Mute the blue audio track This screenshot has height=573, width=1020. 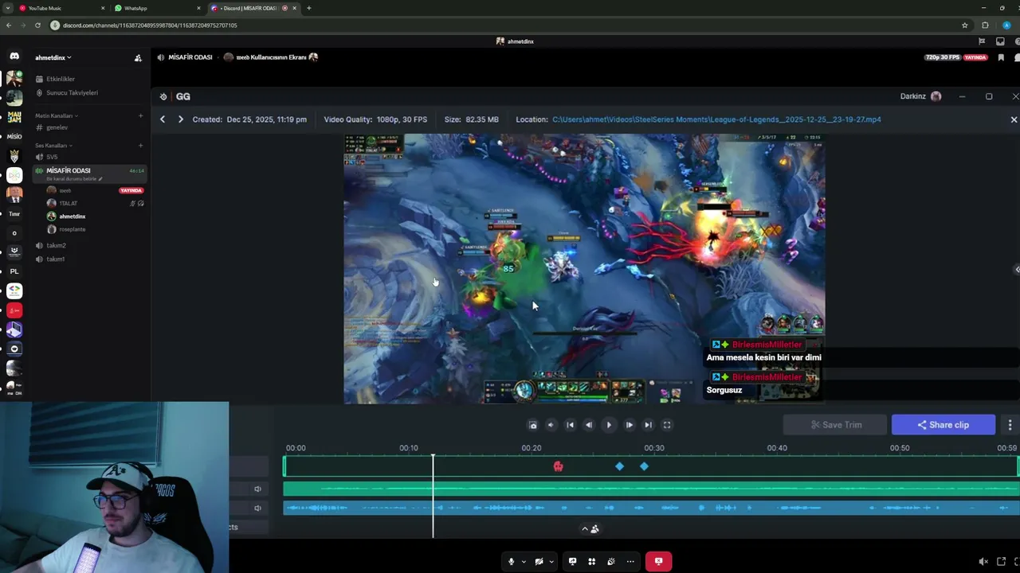coord(257,509)
